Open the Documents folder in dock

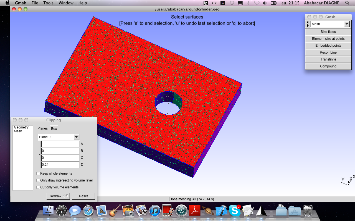pyautogui.click(x=281, y=211)
